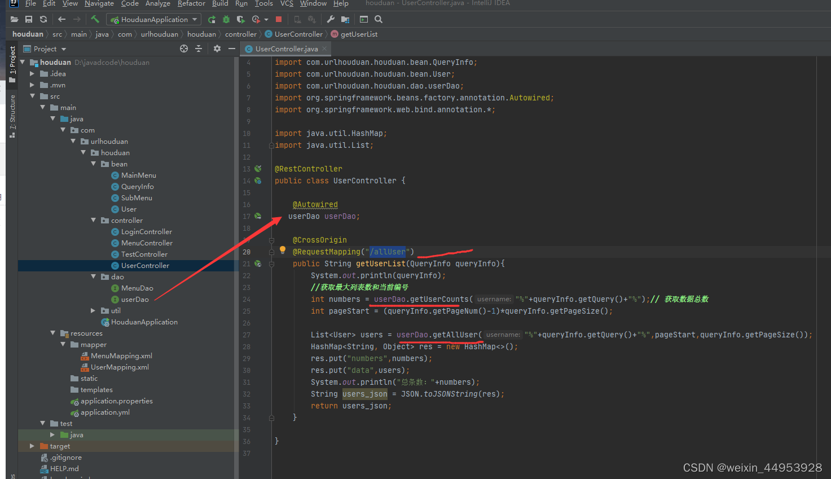Collapse the resources folder arrow
Viewport: 831px width, 479px height.
coord(52,333)
